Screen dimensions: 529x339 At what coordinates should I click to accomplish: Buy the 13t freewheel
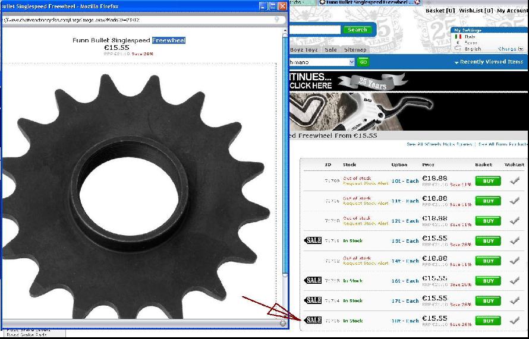coord(488,241)
